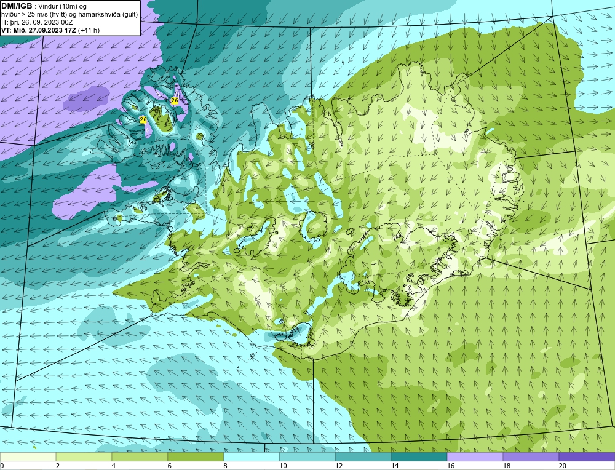This screenshot has height=470, width=615.
Task: Click the 'DMI/IGB : Vindur (10m) og' title line
Action: point(44,6)
